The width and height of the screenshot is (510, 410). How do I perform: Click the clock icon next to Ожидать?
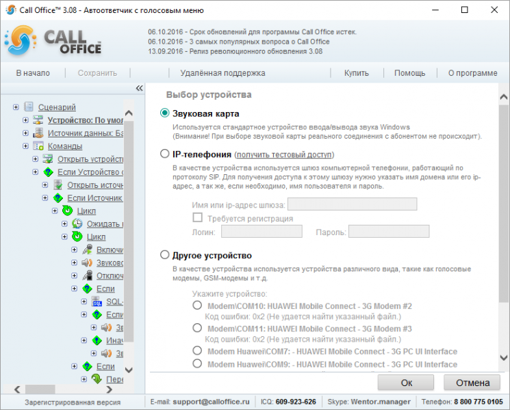[x=77, y=223]
